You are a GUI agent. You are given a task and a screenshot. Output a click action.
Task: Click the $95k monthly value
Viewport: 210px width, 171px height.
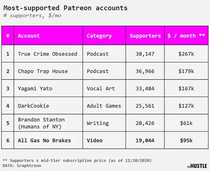click(x=186, y=140)
